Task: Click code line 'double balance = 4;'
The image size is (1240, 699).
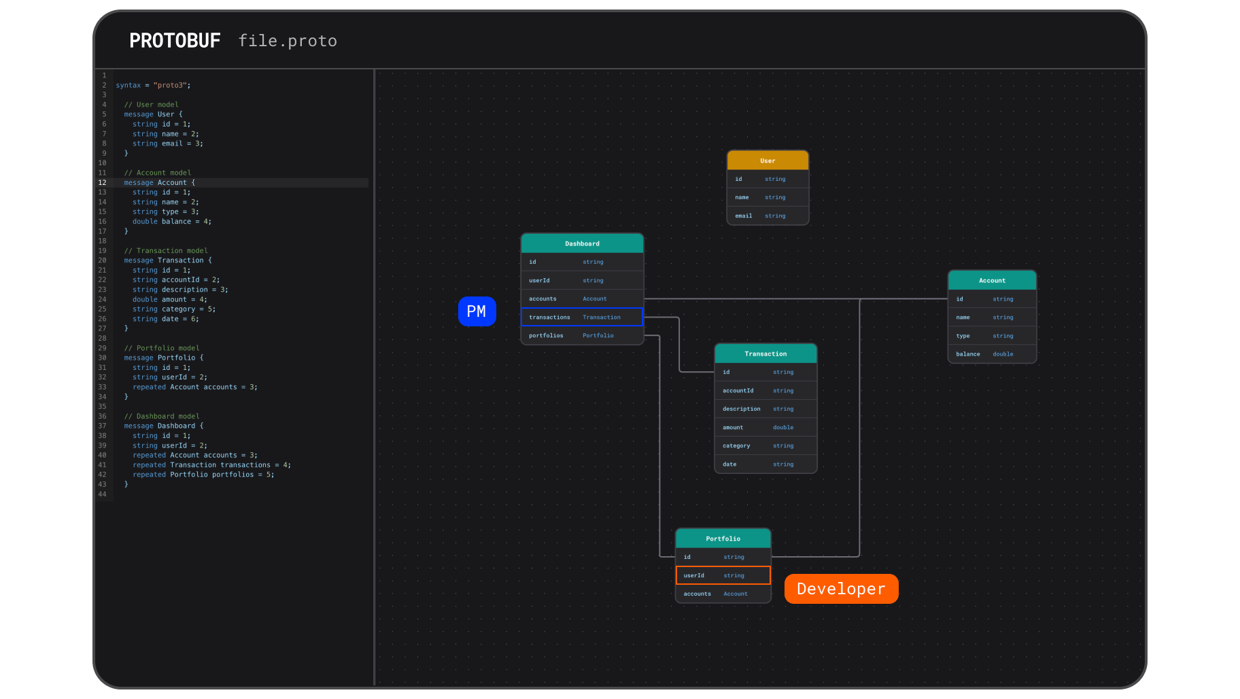Action: pyautogui.click(x=172, y=221)
